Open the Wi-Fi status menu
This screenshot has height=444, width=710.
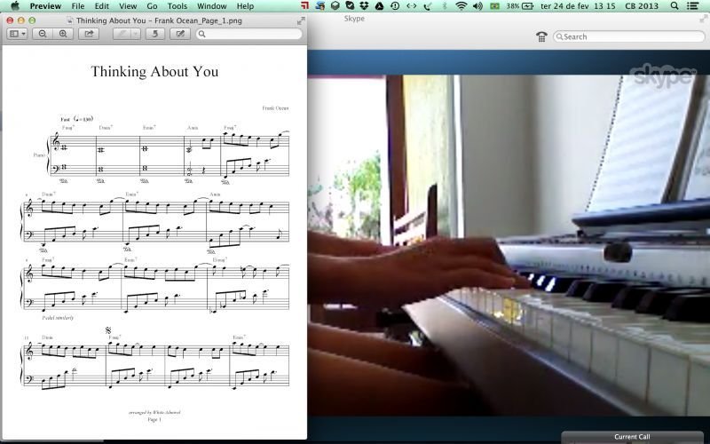[x=461, y=6]
